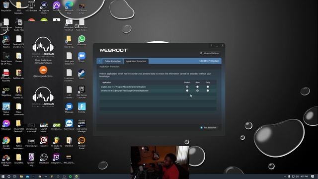Open the Windows Start menu
This screenshot has height=179, width=318.
coord(3,177)
